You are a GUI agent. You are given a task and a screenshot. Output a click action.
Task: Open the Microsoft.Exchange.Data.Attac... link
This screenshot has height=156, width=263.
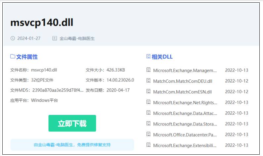(x=185, y=113)
